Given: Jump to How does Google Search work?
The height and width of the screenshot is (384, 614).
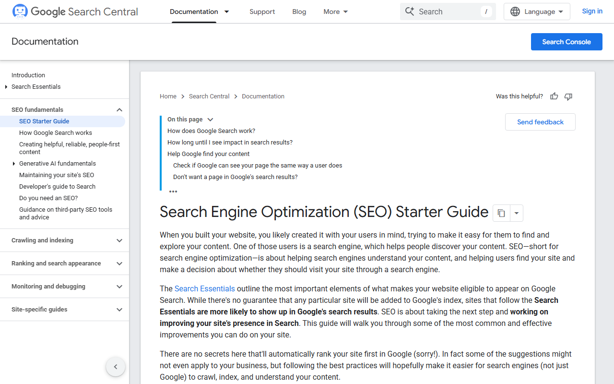Looking at the screenshot, I should [x=211, y=131].
